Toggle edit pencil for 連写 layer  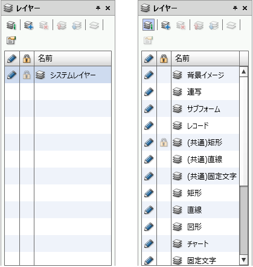point(149,92)
